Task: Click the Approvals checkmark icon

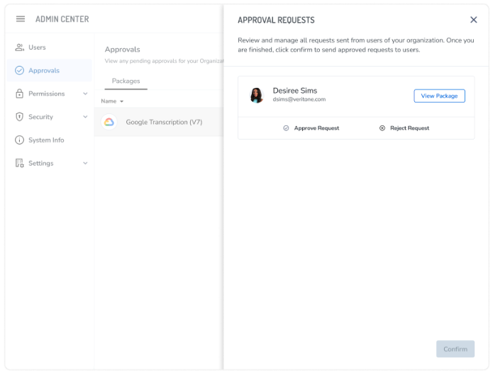Action: [19, 71]
